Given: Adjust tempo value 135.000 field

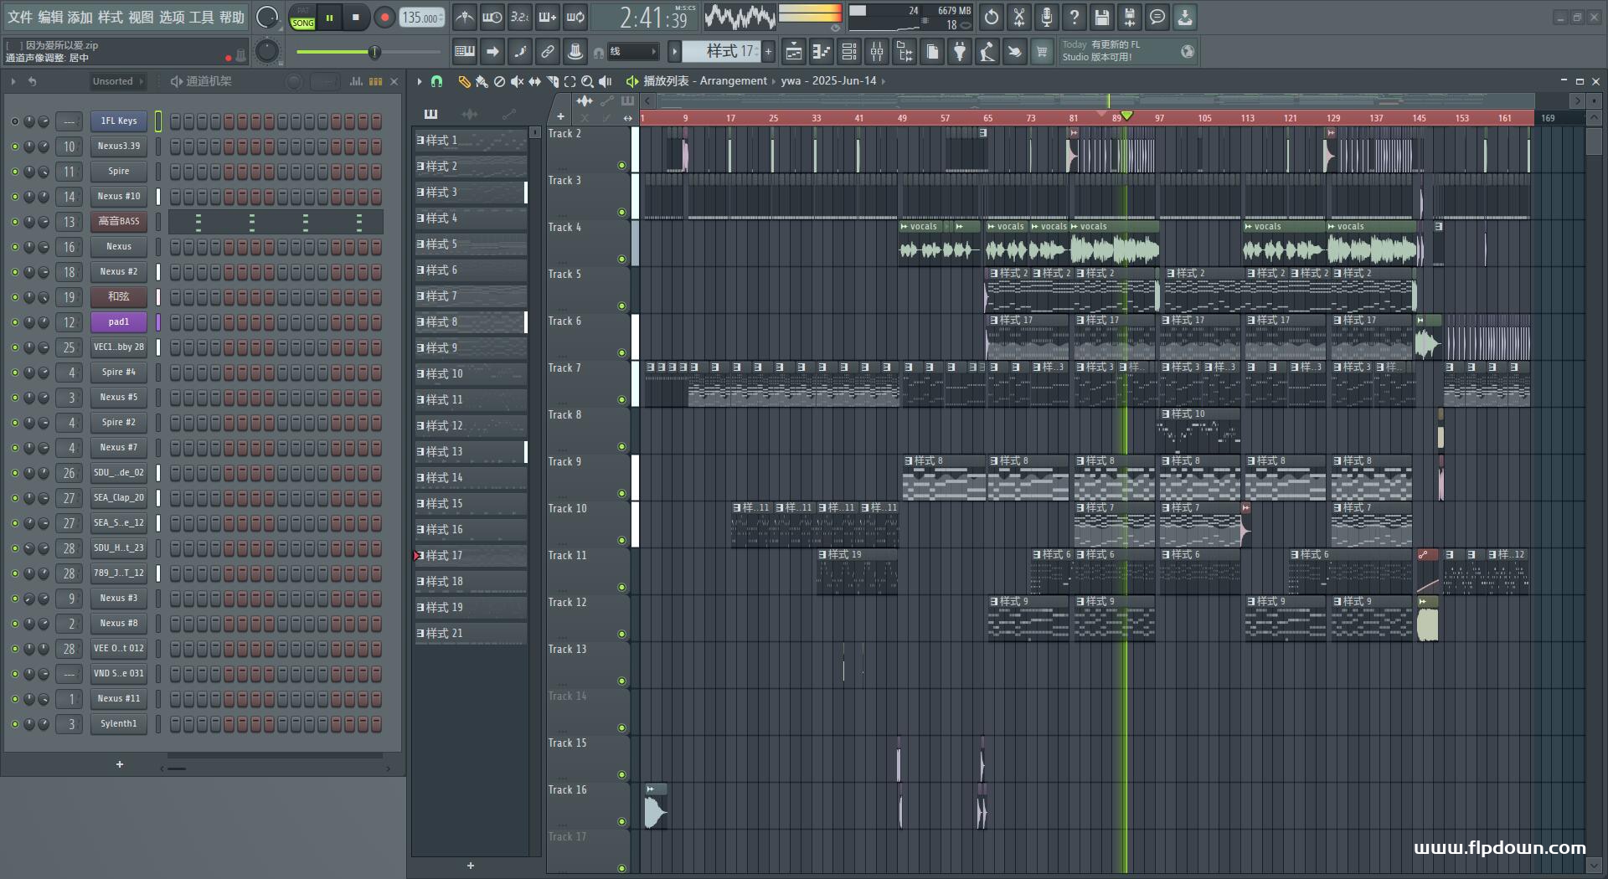Looking at the screenshot, I should coord(421,18).
